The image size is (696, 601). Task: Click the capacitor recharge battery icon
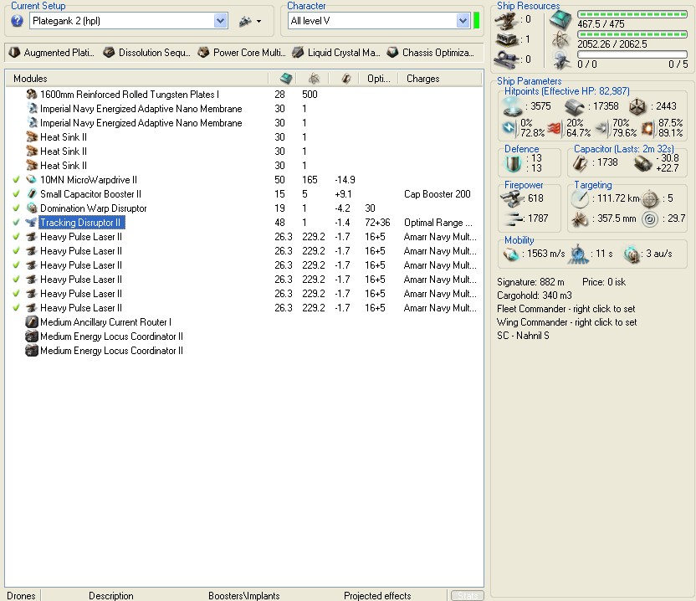point(642,162)
